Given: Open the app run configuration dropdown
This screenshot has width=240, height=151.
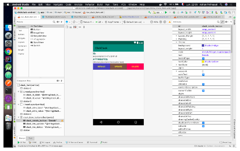Looking at the screenshot, I should 158,12.
